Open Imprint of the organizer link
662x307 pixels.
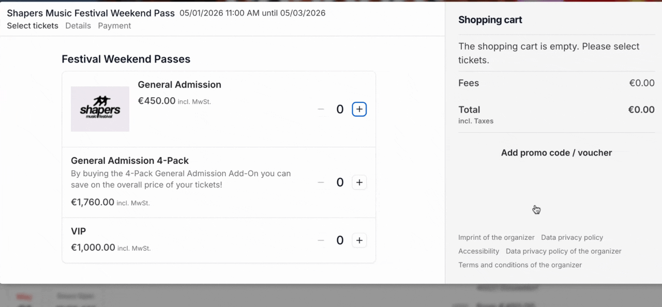496,238
